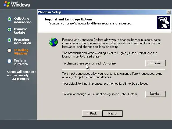
Task: Select the Finalizing installation step indicator
Action: (9, 61)
